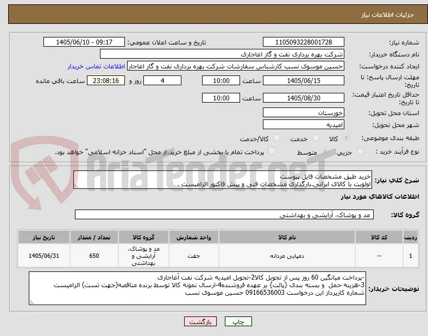
Task: Click the response deadline time field 10:00
Action: 221,80
